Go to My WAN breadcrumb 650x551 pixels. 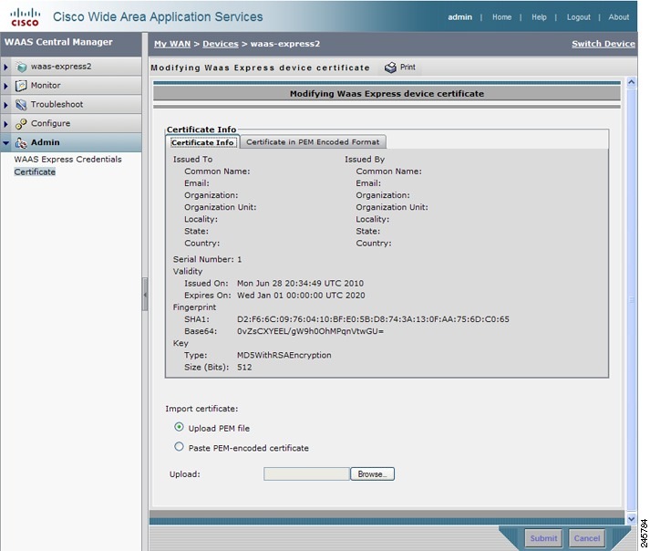tap(172, 44)
